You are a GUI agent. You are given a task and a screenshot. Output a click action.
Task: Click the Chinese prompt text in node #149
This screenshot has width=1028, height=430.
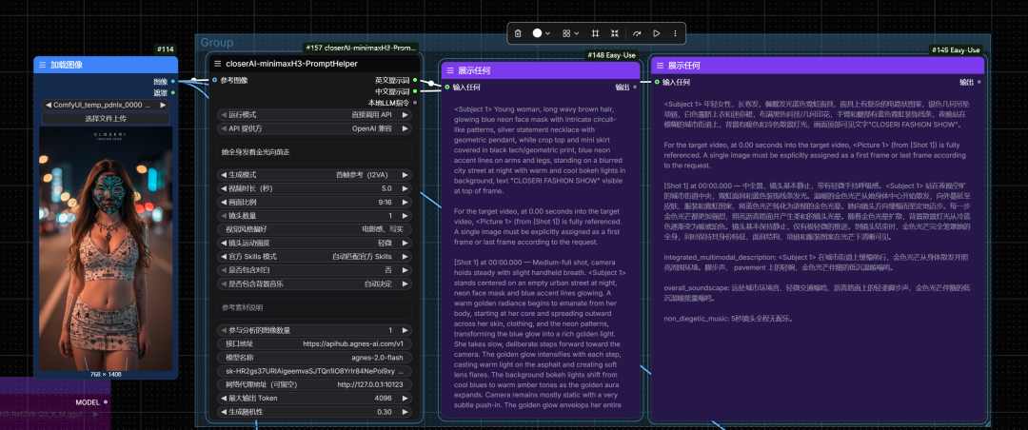point(817,211)
